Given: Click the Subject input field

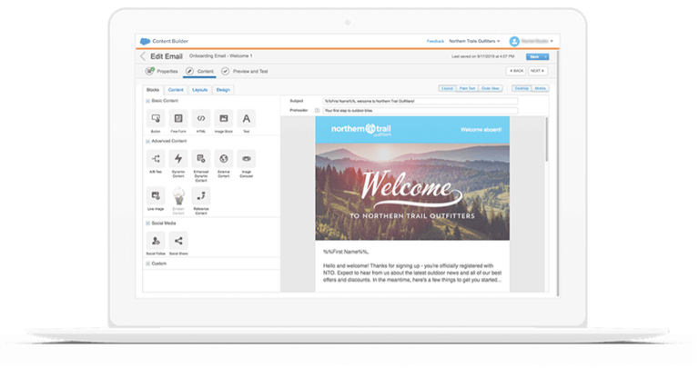Looking at the screenshot, I should point(421,102).
